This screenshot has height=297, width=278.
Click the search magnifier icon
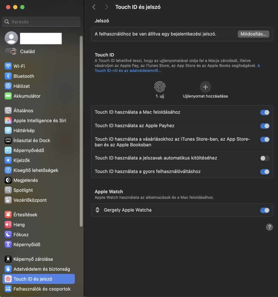[7, 22]
